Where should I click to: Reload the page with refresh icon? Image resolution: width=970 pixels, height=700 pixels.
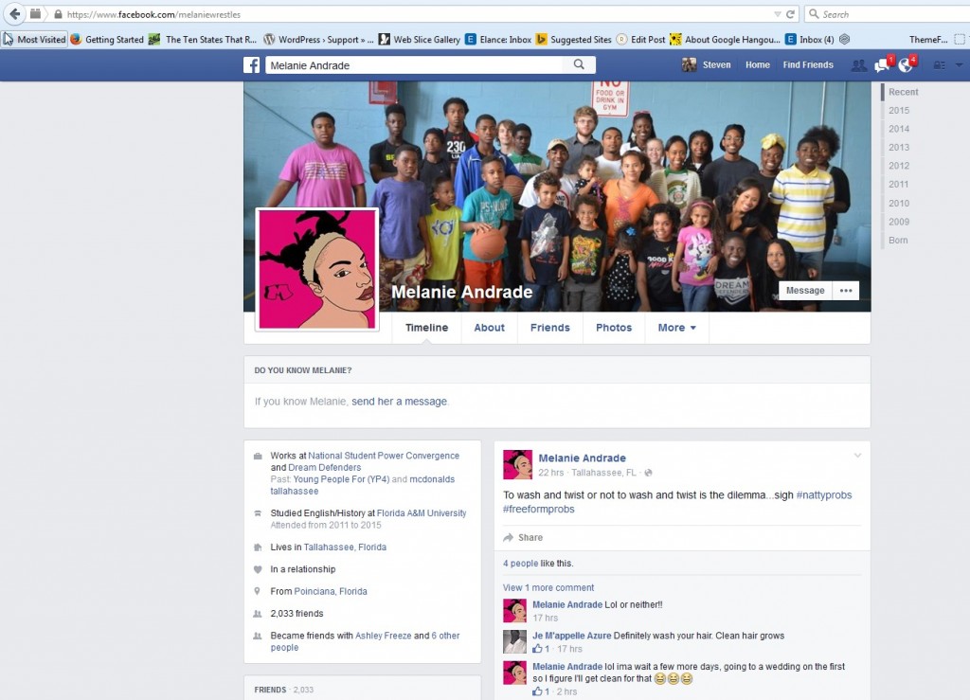click(789, 14)
